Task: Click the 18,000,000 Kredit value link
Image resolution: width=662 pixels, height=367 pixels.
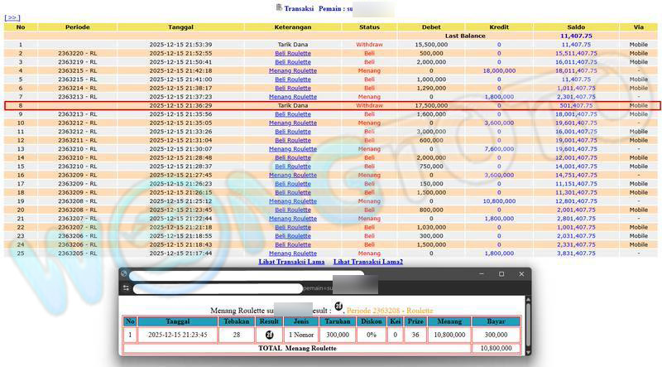Action: [x=499, y=70]
